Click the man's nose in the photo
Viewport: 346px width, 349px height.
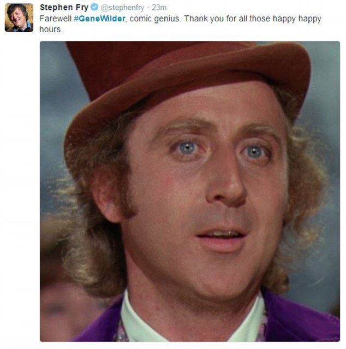click(227, 182)
